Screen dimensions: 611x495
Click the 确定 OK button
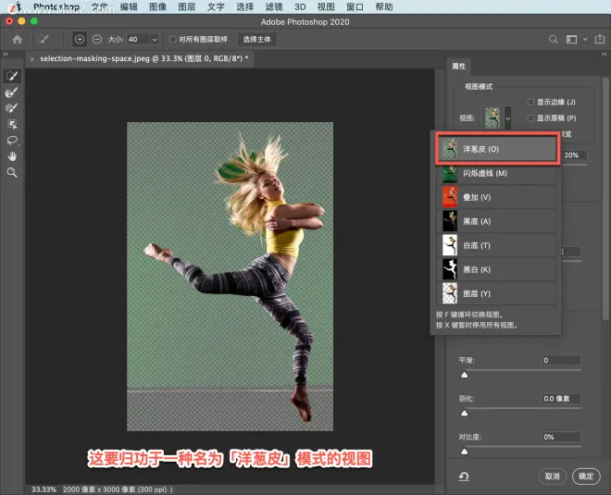586,476
